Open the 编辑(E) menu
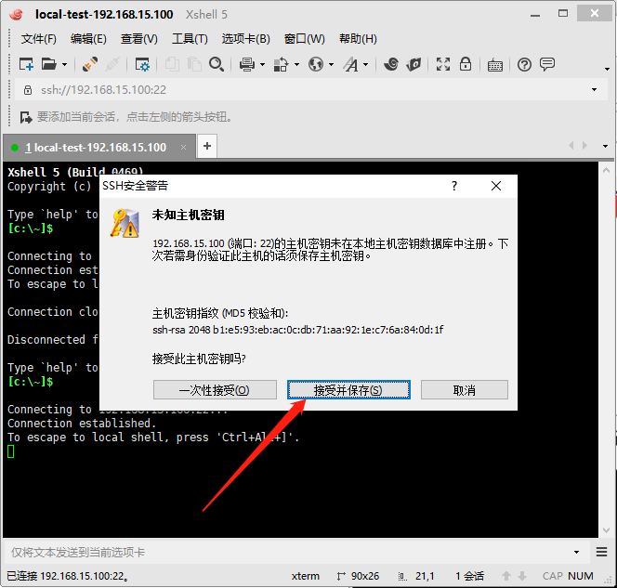The image size is (617, 588). (88, 39)
